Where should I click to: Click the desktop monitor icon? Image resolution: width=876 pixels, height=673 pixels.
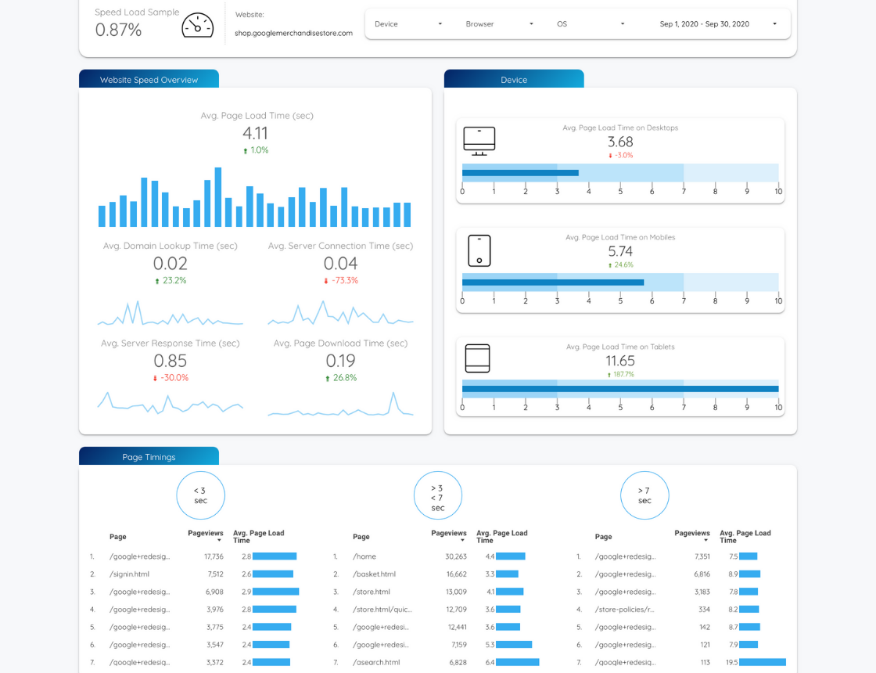[x=479, y=141]
